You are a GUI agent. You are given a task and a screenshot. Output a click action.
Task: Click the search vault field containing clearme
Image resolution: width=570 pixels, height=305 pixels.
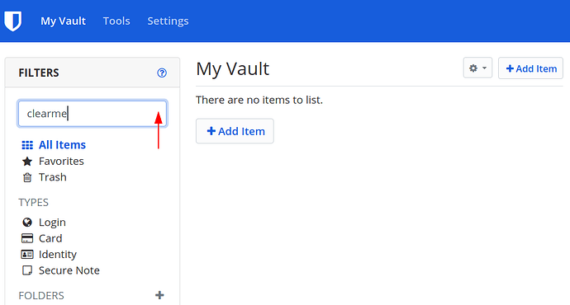point(93,114)
